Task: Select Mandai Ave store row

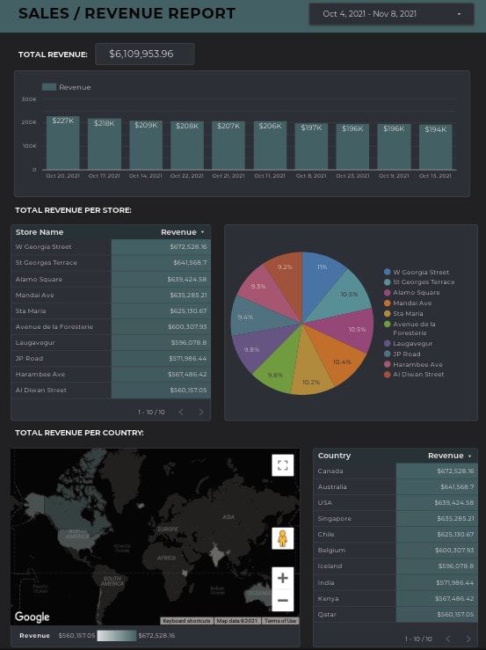Action: click(111, 296)
